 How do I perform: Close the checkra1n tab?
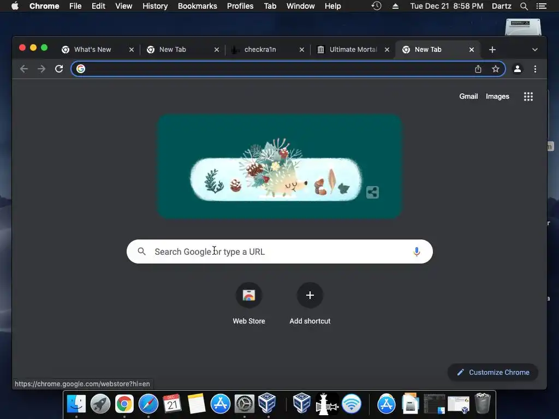302,50
